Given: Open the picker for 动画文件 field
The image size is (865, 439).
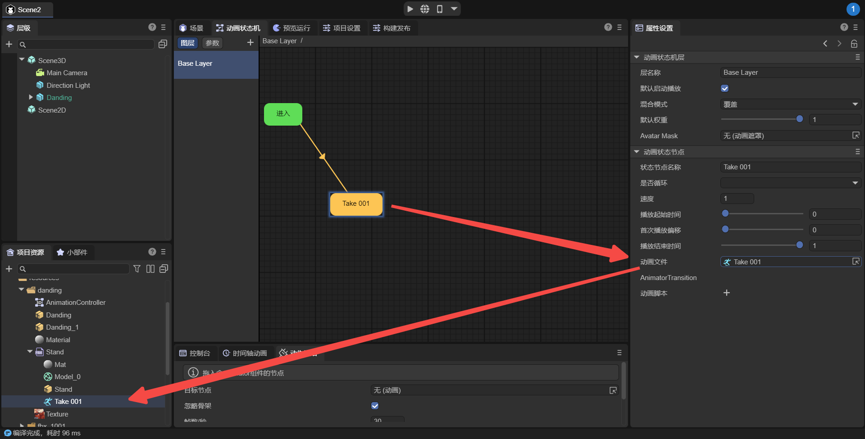Looking at the screenshot, I should coord(856,262).
